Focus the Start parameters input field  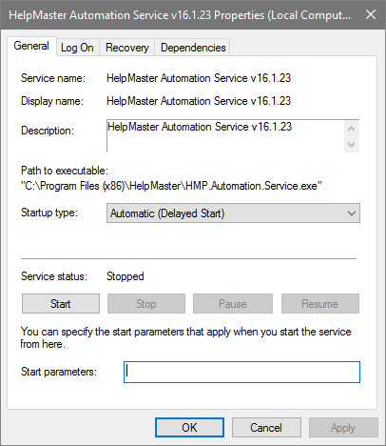click(241, 372)
